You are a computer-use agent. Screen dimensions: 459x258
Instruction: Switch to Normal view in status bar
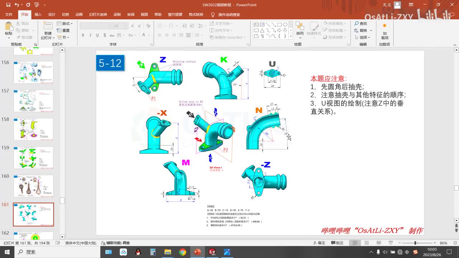(x=355, y=243)
